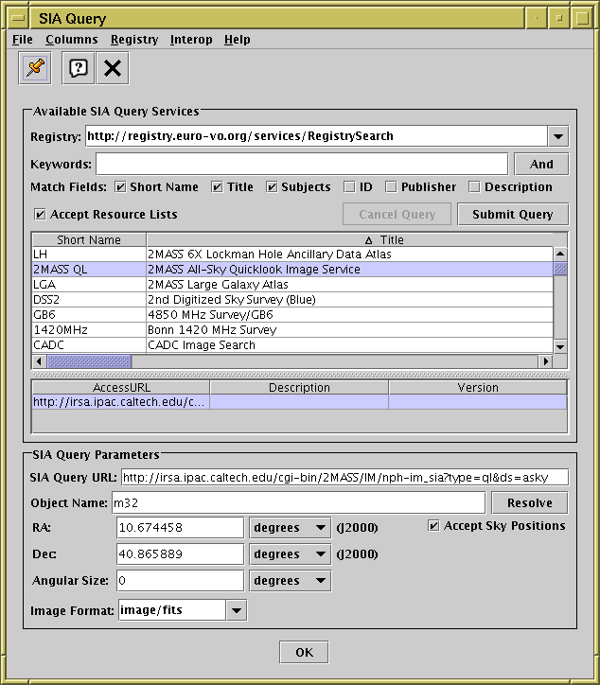Click the Angular Size value field

coord(180,581)
